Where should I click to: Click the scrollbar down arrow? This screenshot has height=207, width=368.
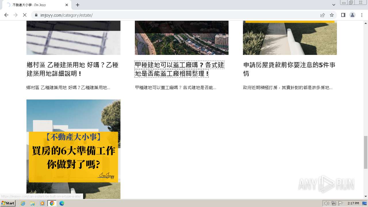tap(366, 196)
